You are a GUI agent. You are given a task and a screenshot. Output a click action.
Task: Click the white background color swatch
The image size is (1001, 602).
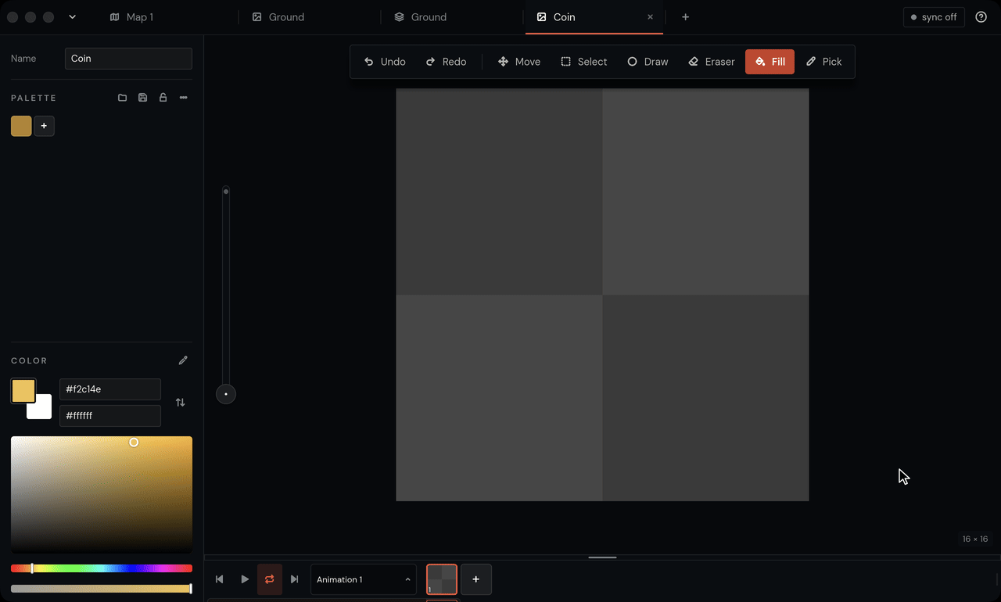coord(42,410)
